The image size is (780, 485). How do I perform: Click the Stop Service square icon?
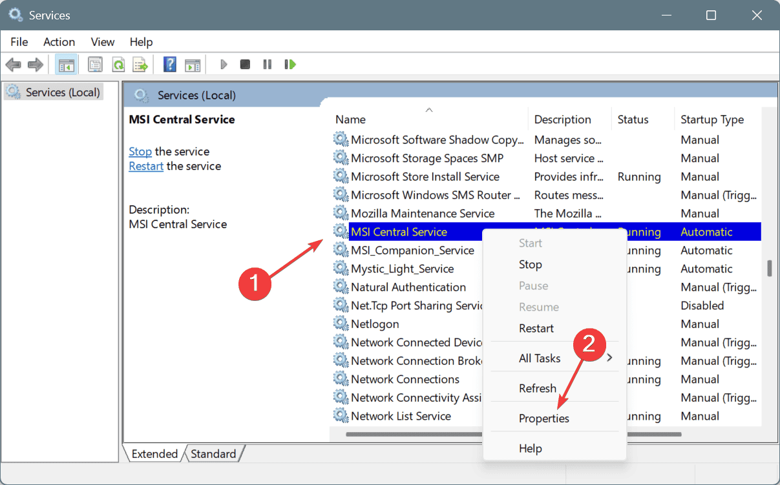pyautogui.click(x=245, y=65)
